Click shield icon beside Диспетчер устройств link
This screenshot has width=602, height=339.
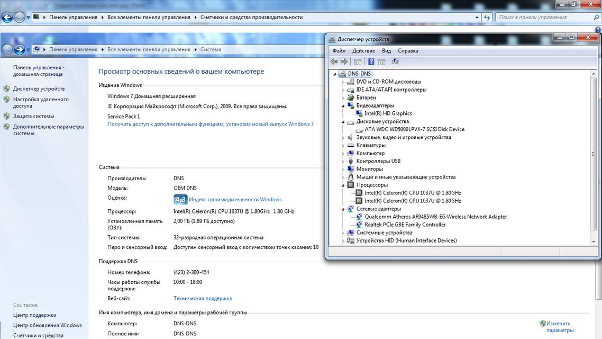pos(6,88)
